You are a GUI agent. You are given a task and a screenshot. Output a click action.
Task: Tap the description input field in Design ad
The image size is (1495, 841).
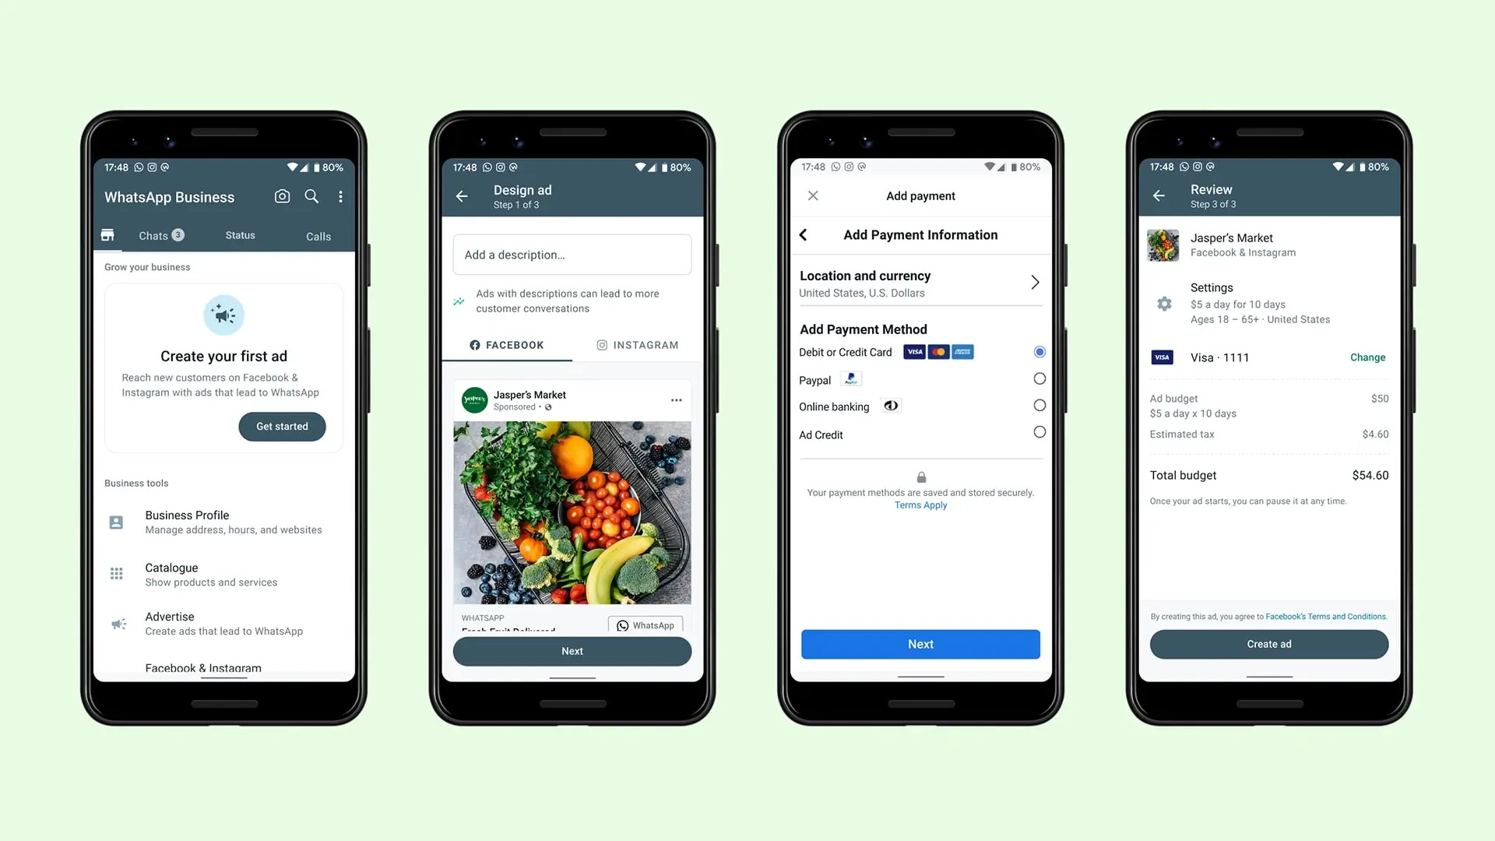[572, 254]
